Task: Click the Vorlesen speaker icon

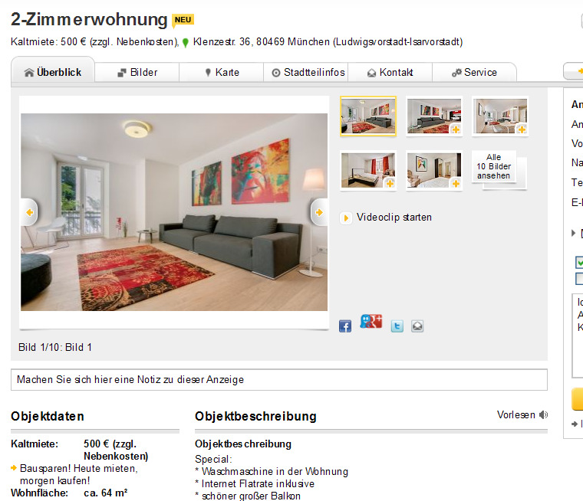Action: click(543, 415)
